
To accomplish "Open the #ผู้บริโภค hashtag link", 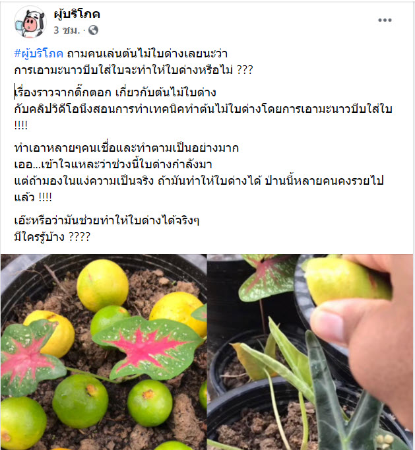I will [39, 53].
